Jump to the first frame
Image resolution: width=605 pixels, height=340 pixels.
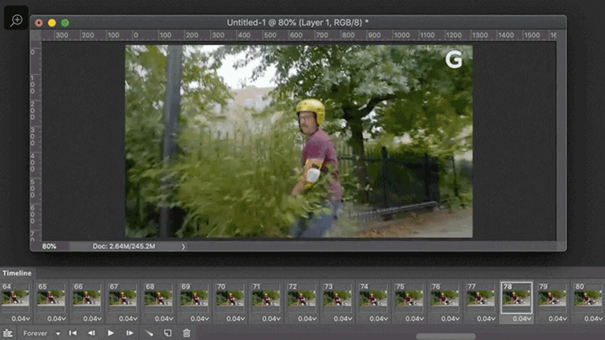[x=73, y=332]
